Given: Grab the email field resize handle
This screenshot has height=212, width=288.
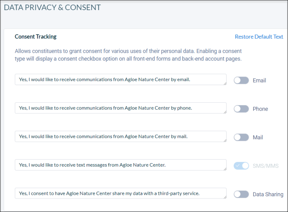Looking at the screenshot, I should 225,84.
